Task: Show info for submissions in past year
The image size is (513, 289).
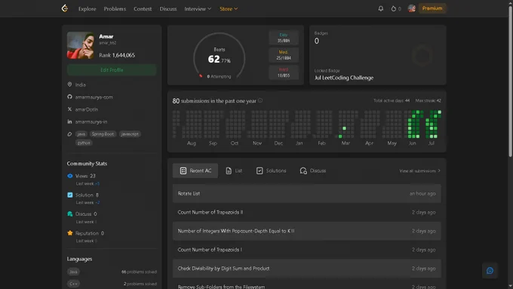Action: point(260,100)
